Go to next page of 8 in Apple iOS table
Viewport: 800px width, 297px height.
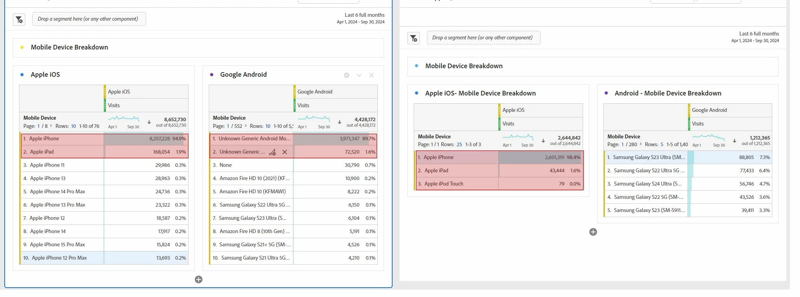(x=51, y=126)
